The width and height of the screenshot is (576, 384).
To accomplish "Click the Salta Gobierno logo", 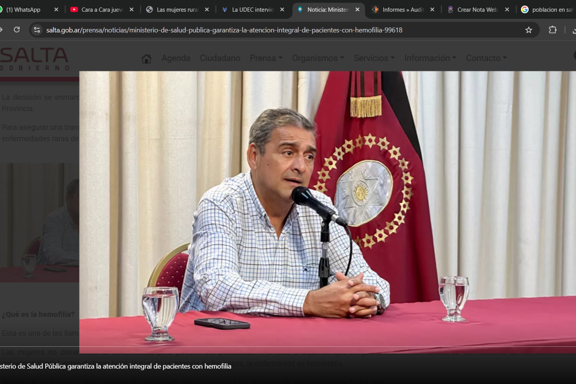I will coord(34,59).
